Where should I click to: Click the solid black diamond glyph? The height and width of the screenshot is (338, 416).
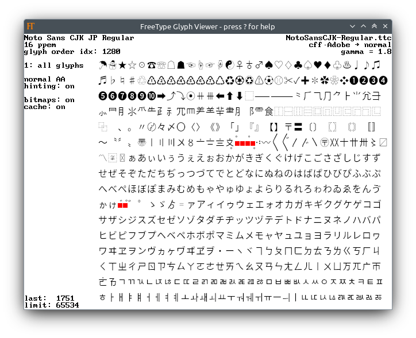[x=328, y=65]
